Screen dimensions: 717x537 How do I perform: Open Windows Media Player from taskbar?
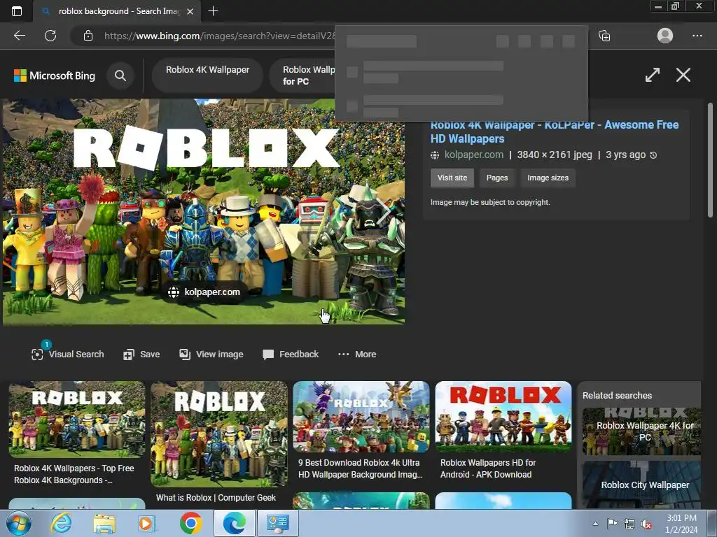[147, 523]
